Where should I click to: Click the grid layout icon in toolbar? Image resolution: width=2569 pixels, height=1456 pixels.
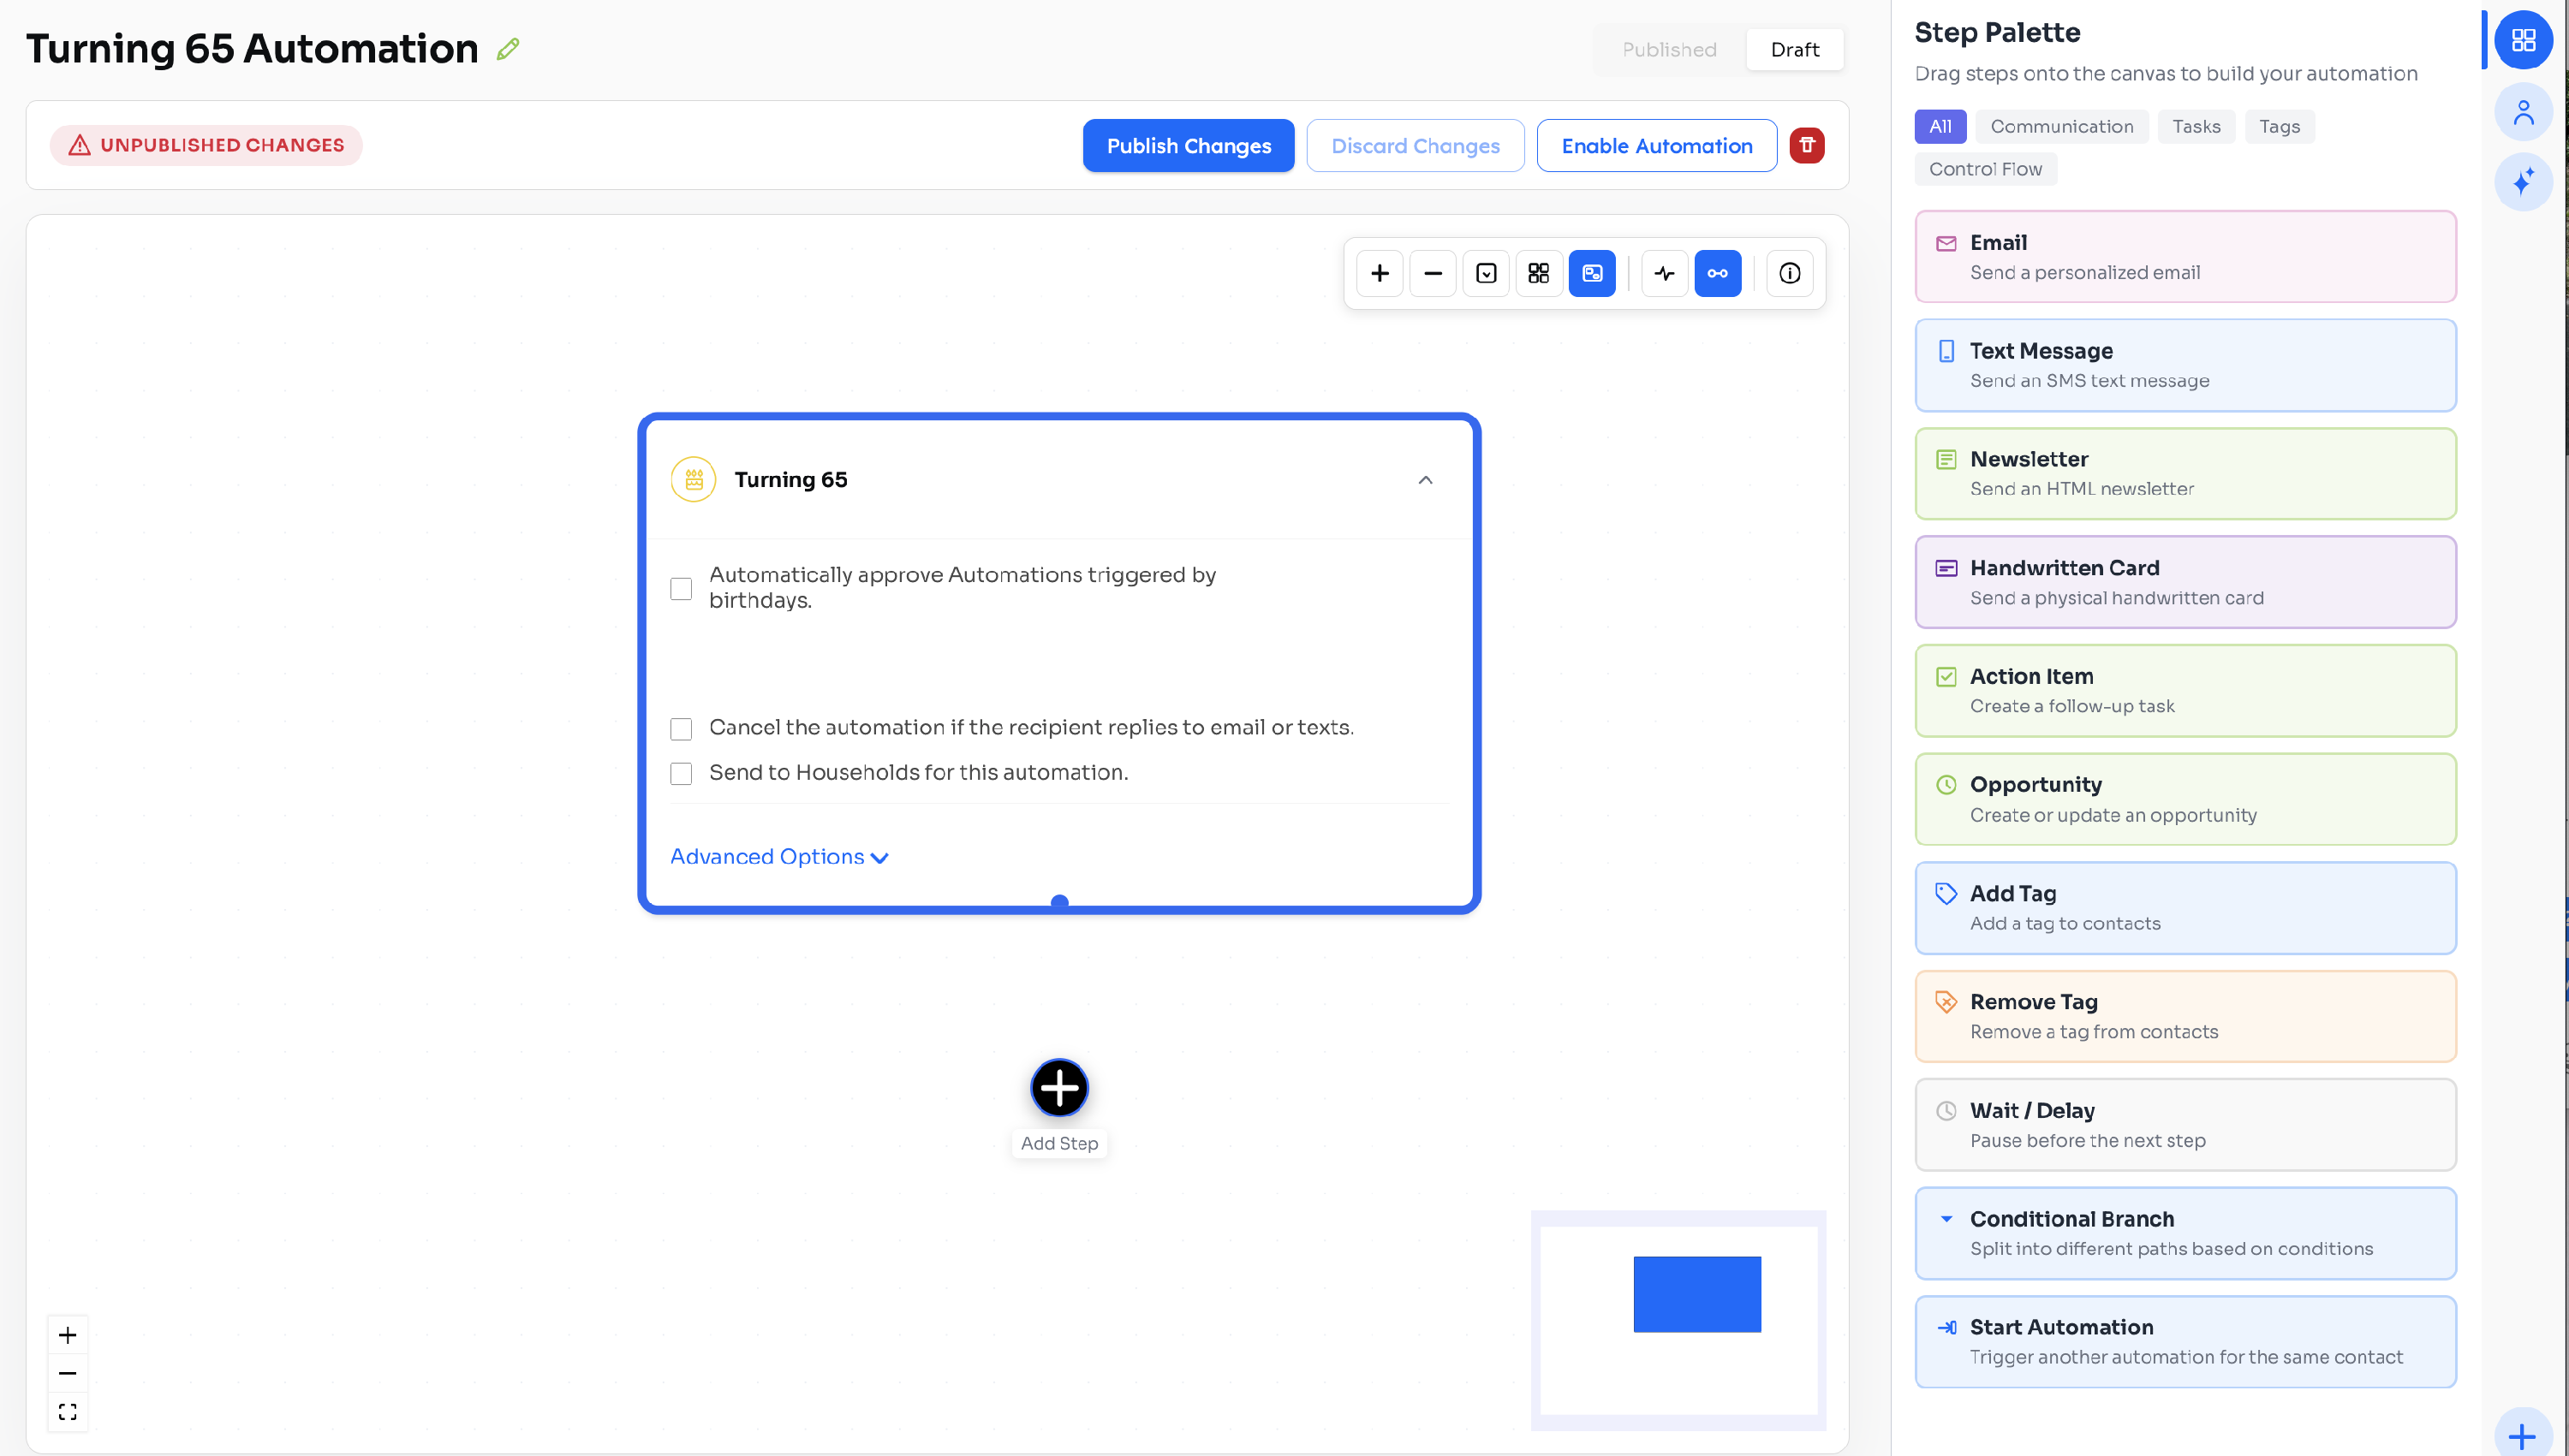click(x=1539, y=273)
